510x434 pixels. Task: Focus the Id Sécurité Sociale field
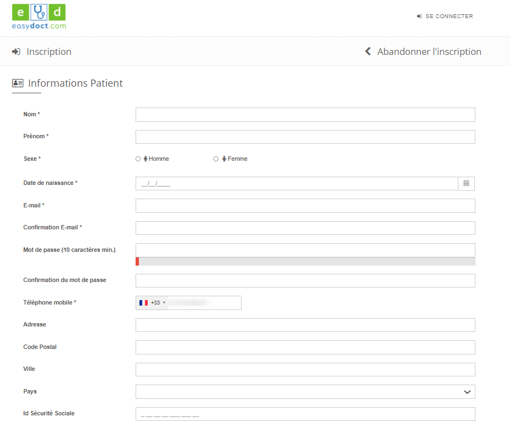tap(305, 414)
